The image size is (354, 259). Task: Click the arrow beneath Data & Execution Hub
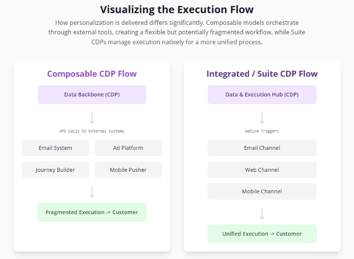point(262,118)
